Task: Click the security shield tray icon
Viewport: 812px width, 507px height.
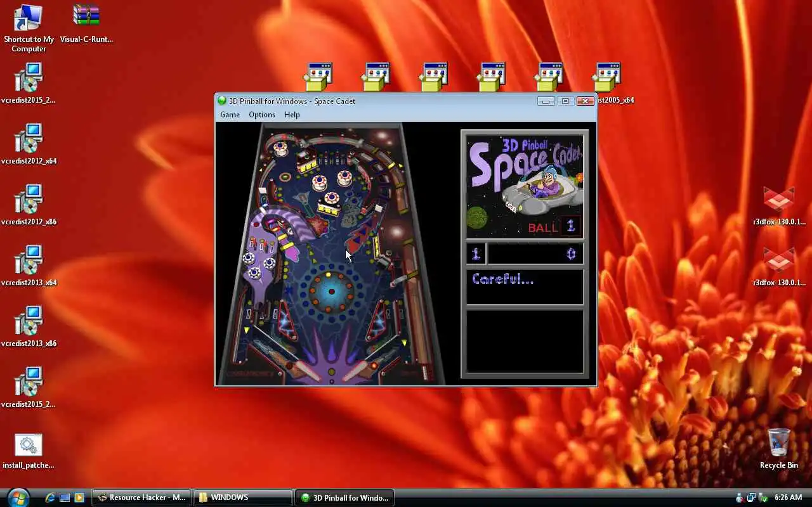Action: 763,497
